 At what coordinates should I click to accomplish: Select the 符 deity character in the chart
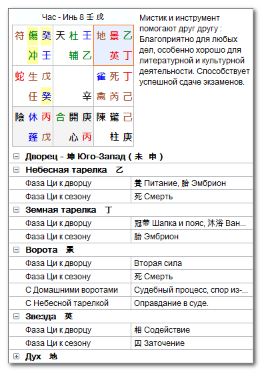click(19, 36)
